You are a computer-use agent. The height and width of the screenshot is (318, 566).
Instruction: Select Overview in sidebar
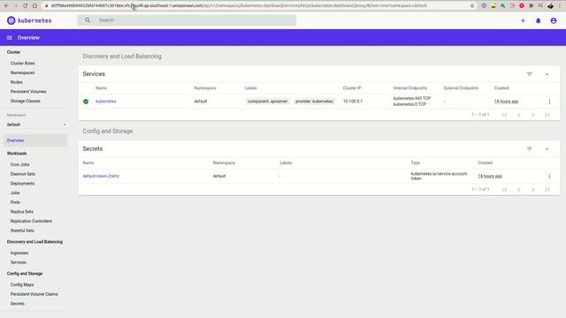(35, 140)
